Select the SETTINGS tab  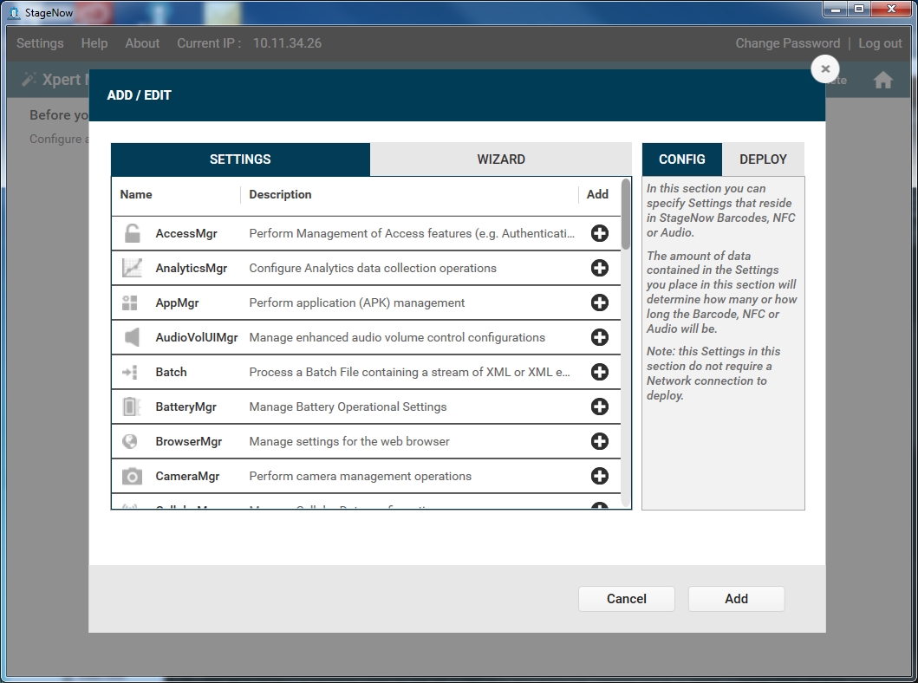240,159
